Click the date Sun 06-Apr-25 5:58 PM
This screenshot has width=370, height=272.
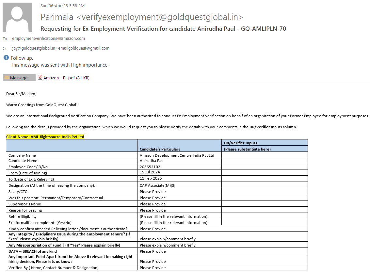point(62,6)
